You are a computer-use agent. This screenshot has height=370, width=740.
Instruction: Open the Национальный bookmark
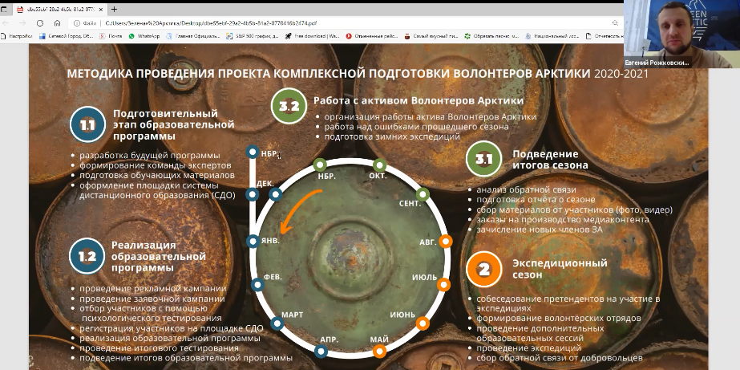[552, 36]
